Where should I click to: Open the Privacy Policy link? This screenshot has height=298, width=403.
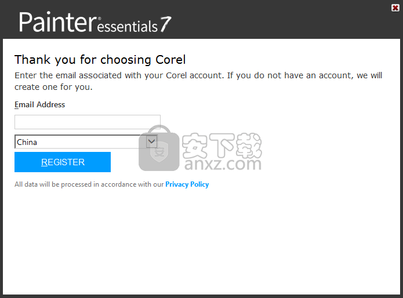click(187, 184)
